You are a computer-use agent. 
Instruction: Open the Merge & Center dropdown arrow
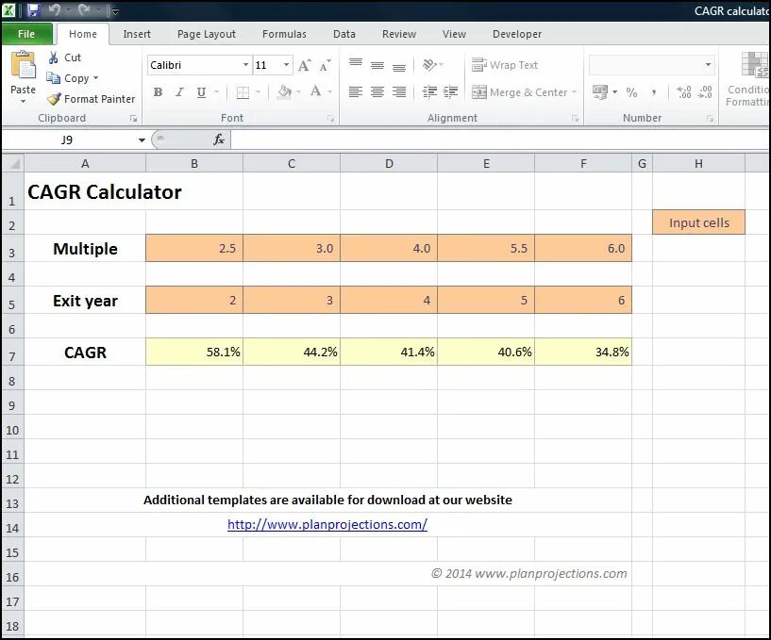575,91
